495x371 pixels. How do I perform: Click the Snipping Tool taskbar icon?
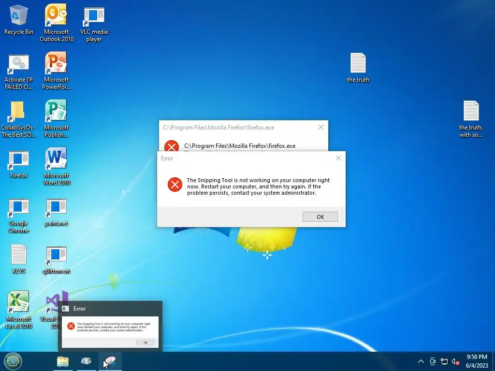pyautogui.click(x=110, y=361)
